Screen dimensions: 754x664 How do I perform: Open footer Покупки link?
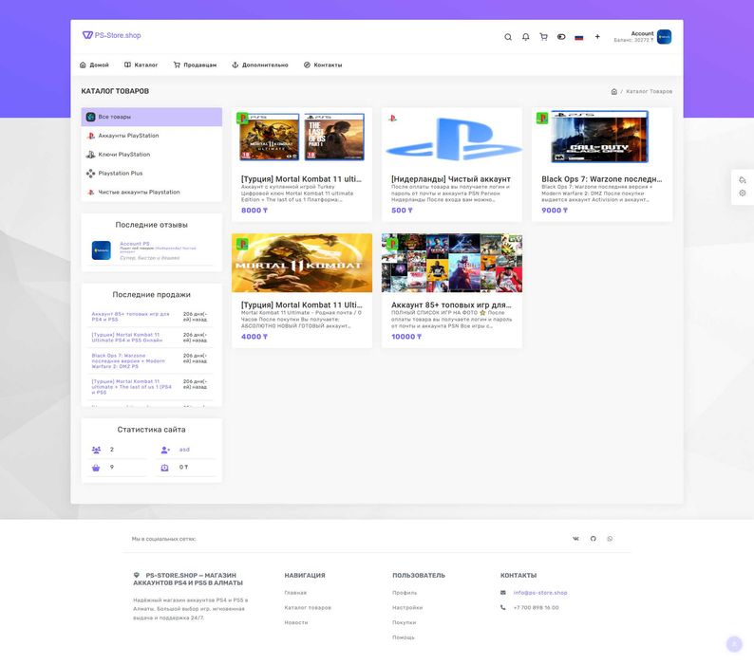[404, 622]
